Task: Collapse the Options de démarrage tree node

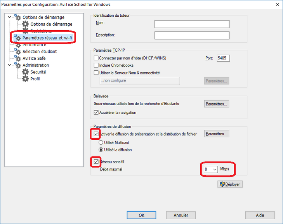Action: point(9,17)
